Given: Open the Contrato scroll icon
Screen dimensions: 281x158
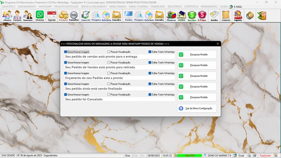Looking at the screenshot, I should pyautogui.click(x=226, y=16).
